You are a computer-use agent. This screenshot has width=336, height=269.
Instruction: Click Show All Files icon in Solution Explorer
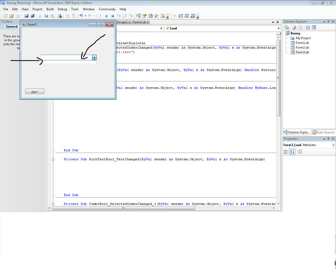294,27
